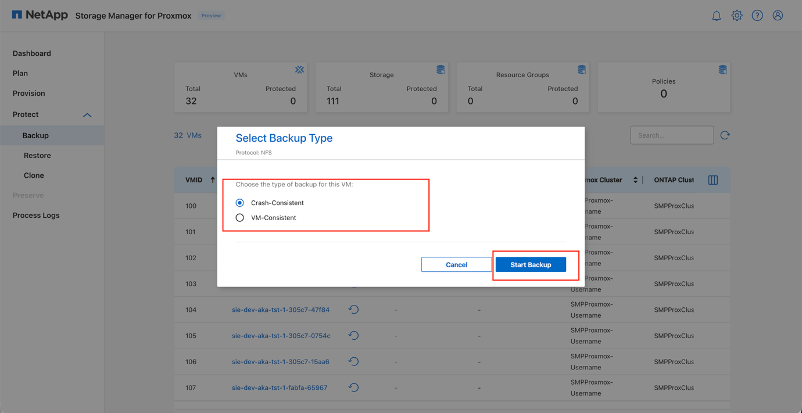Open the Proxmox Cluster sort control

635,179
